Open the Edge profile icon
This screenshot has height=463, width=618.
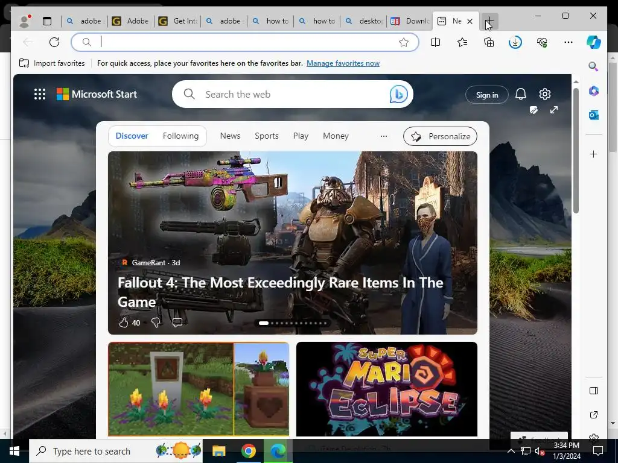pyautogui.click(x=25, y=21)
